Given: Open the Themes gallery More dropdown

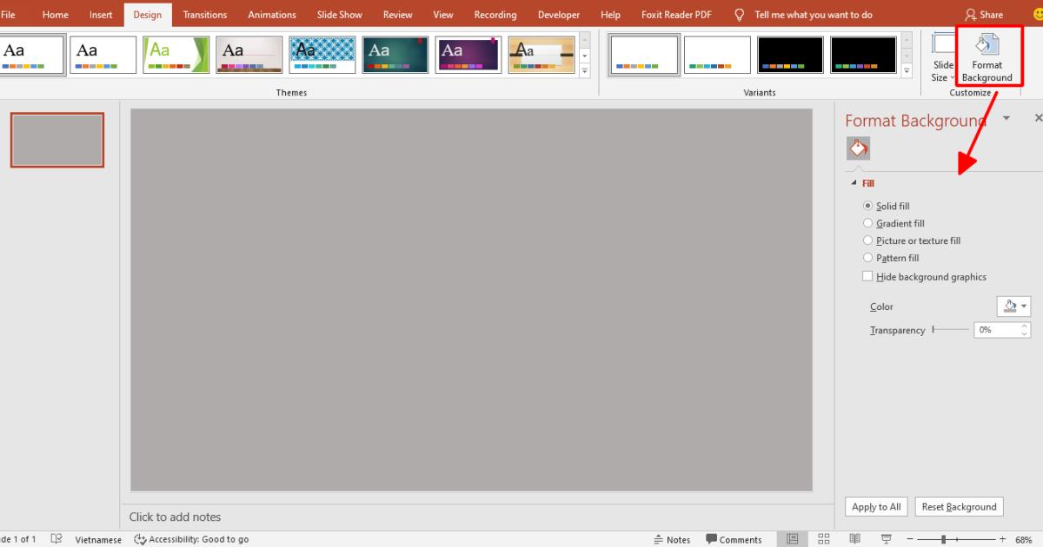Looking at the screenshot, I should pyautogui.click(x=584, y=69).
